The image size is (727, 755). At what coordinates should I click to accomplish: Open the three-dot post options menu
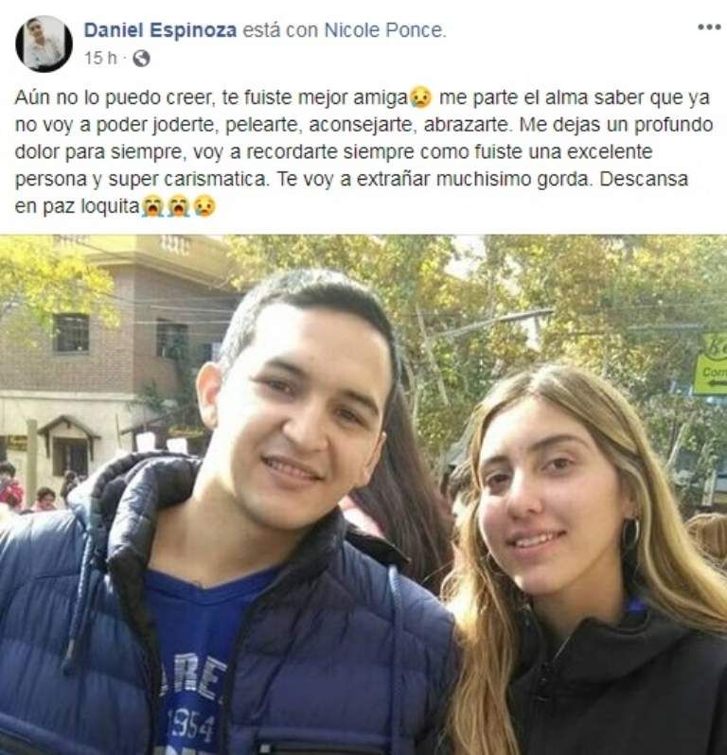tap(709, 26)
